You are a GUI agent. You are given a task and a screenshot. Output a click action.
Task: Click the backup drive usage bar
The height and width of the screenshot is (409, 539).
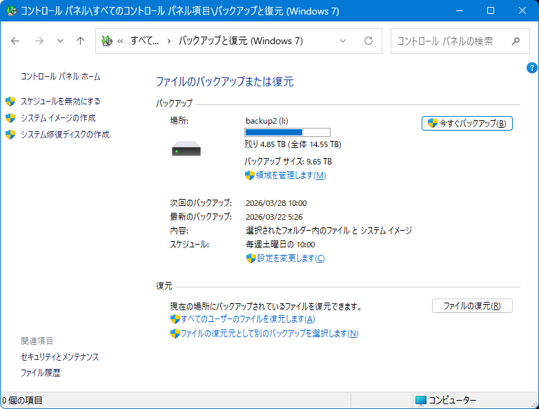tap(287, 132)
